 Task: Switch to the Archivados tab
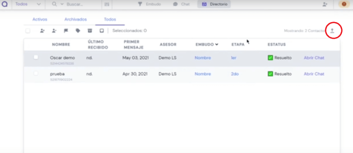[x=76, y=19]
